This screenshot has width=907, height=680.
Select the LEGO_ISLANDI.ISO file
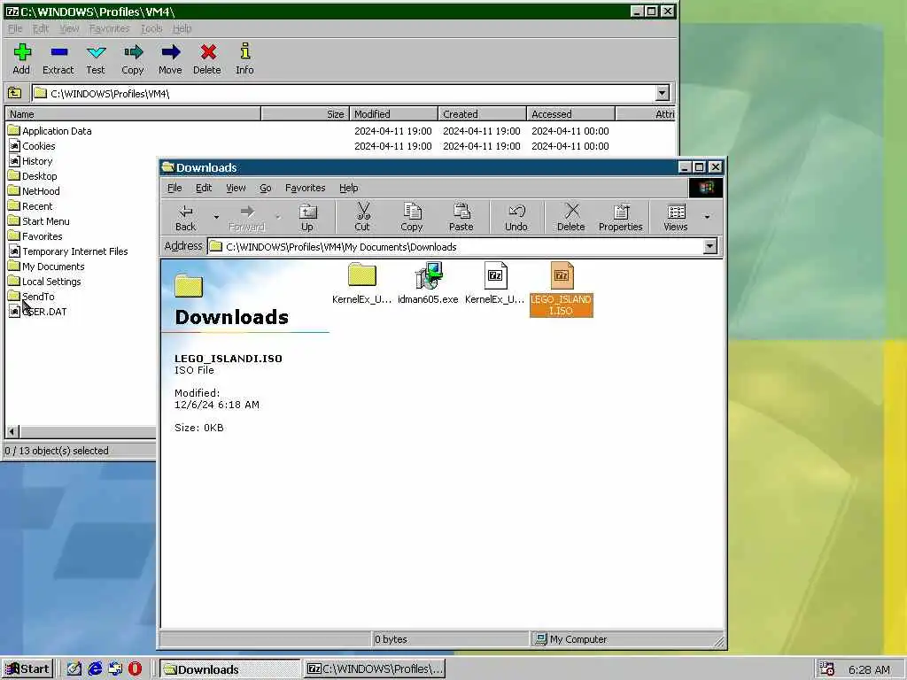click(x=561, y=290)
